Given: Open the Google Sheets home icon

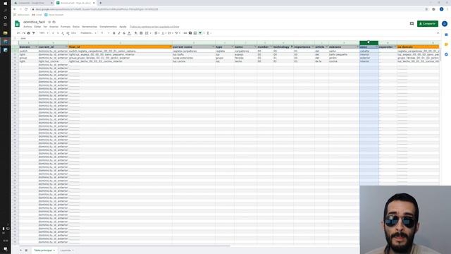Looking at the screenshot, I should point(17,24).
